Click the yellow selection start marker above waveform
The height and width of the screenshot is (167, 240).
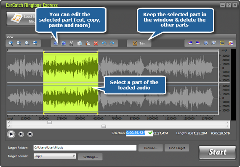click(x=44, y=52)
